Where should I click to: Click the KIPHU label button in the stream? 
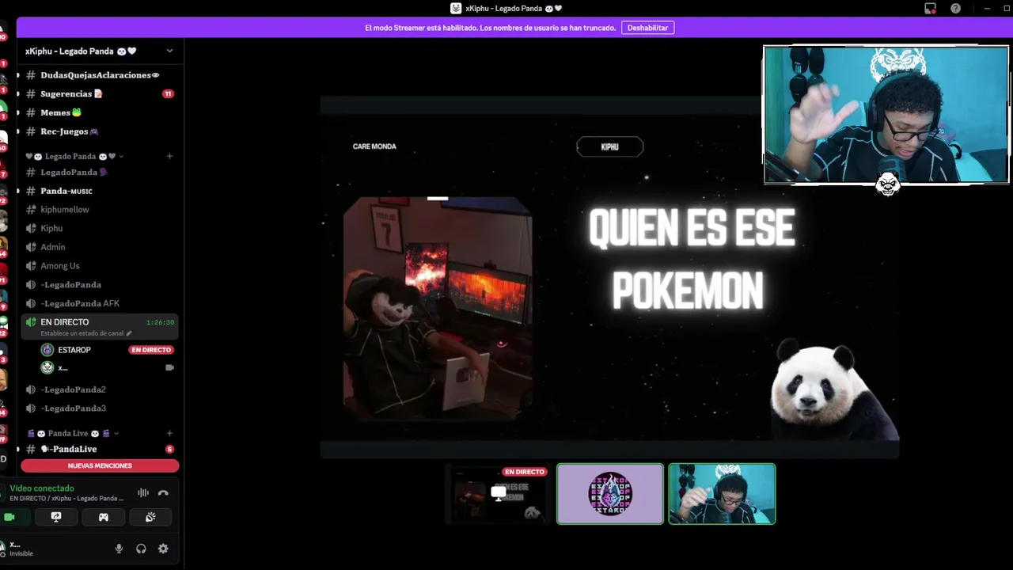coord(609,146)
